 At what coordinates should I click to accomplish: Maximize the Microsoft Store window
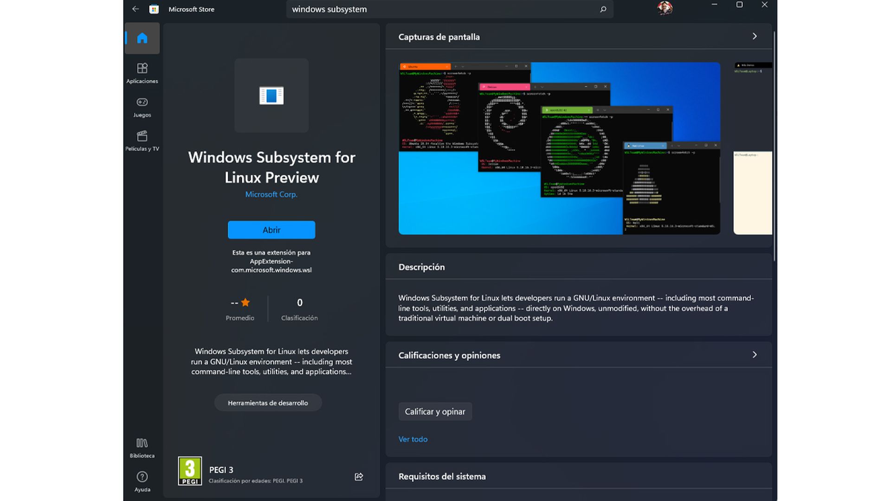point(740,5)
